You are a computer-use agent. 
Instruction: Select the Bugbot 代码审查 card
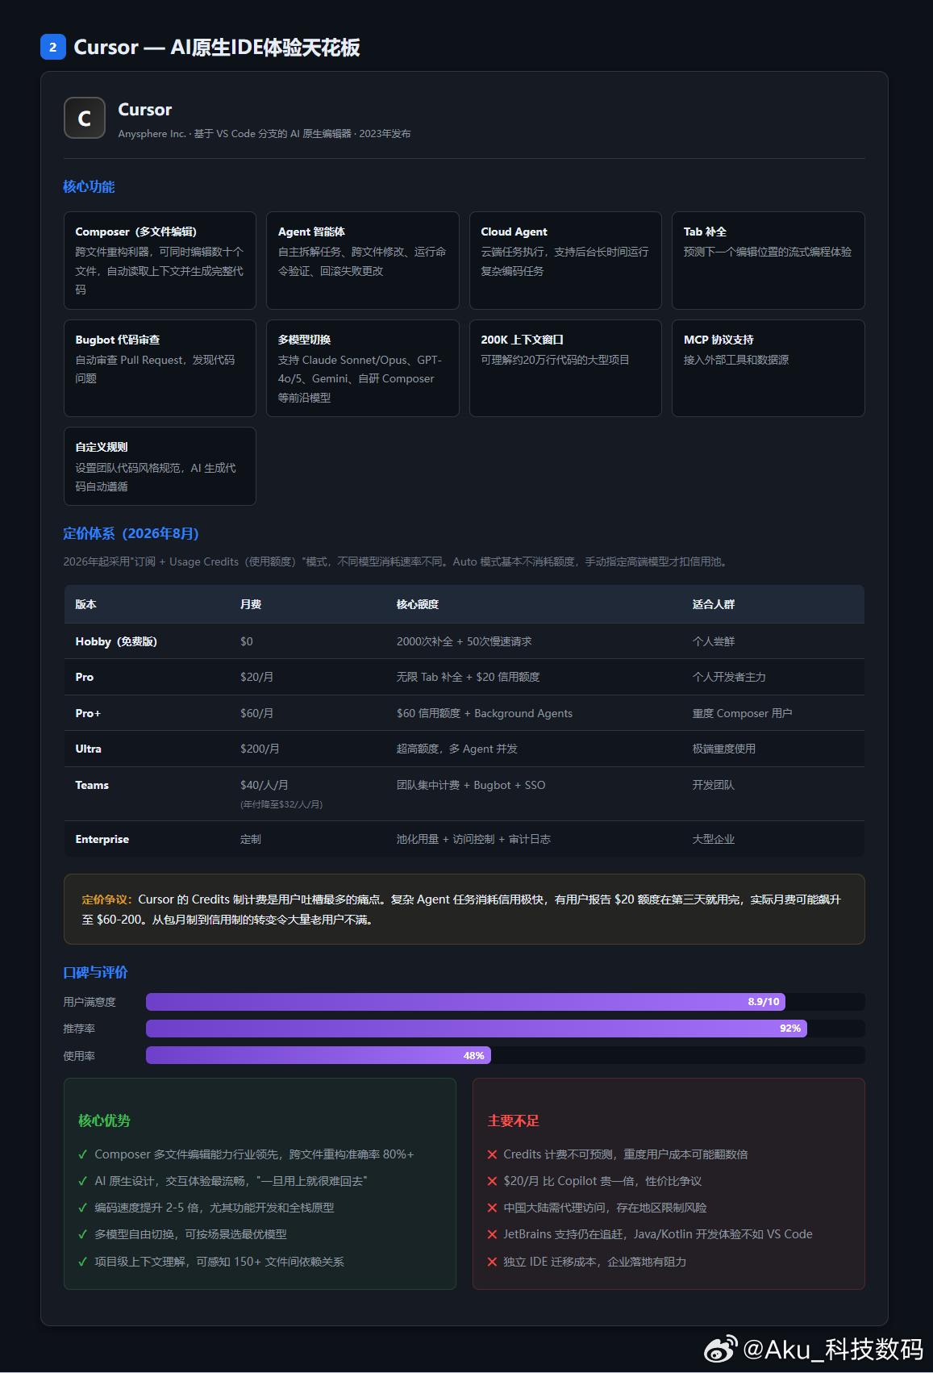coord(160,368)
